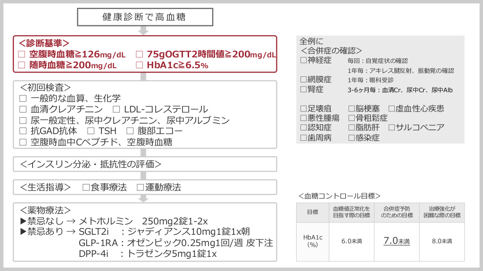Check the サルコペニア checkbox
The image size is (483, 271).
pos(391,128)
